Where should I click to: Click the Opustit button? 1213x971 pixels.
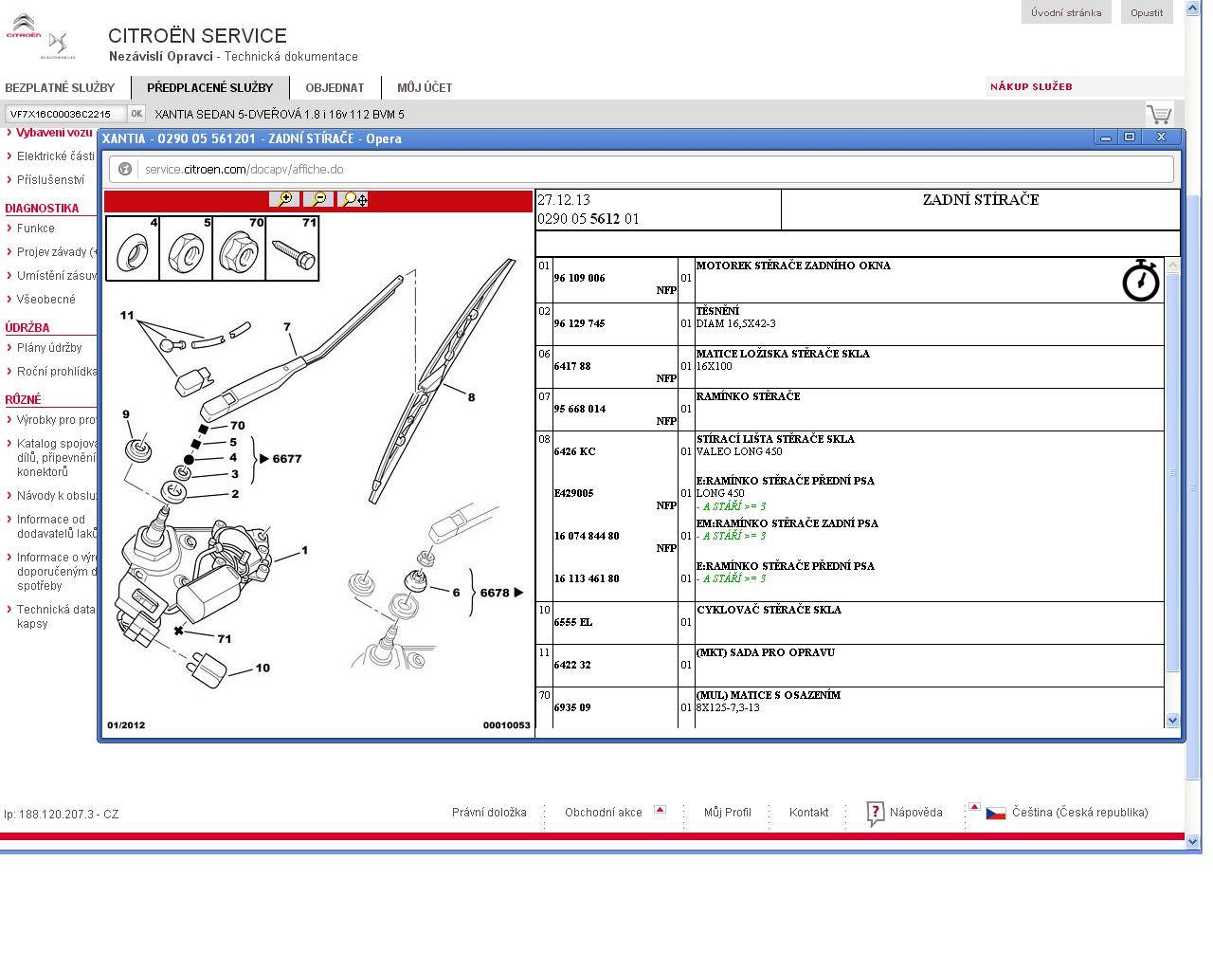tap(1147, 12)
